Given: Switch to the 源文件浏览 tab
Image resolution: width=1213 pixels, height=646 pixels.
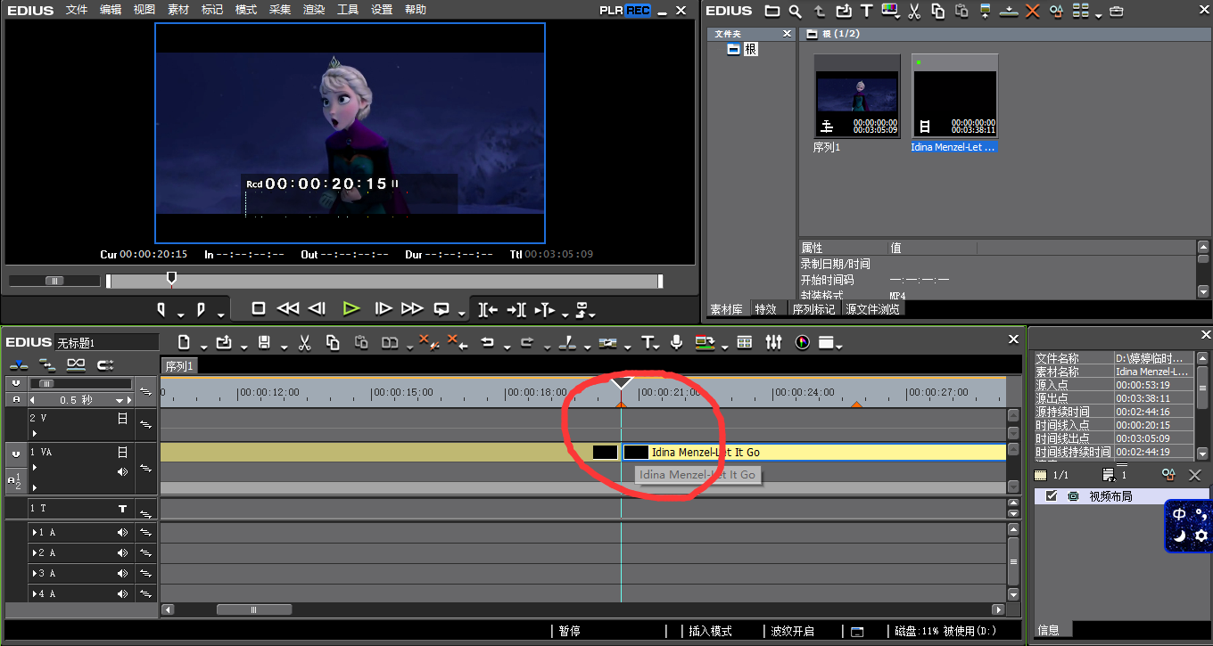Looking at the screenshot, I should pyautogui.click(x=872, y=309).
